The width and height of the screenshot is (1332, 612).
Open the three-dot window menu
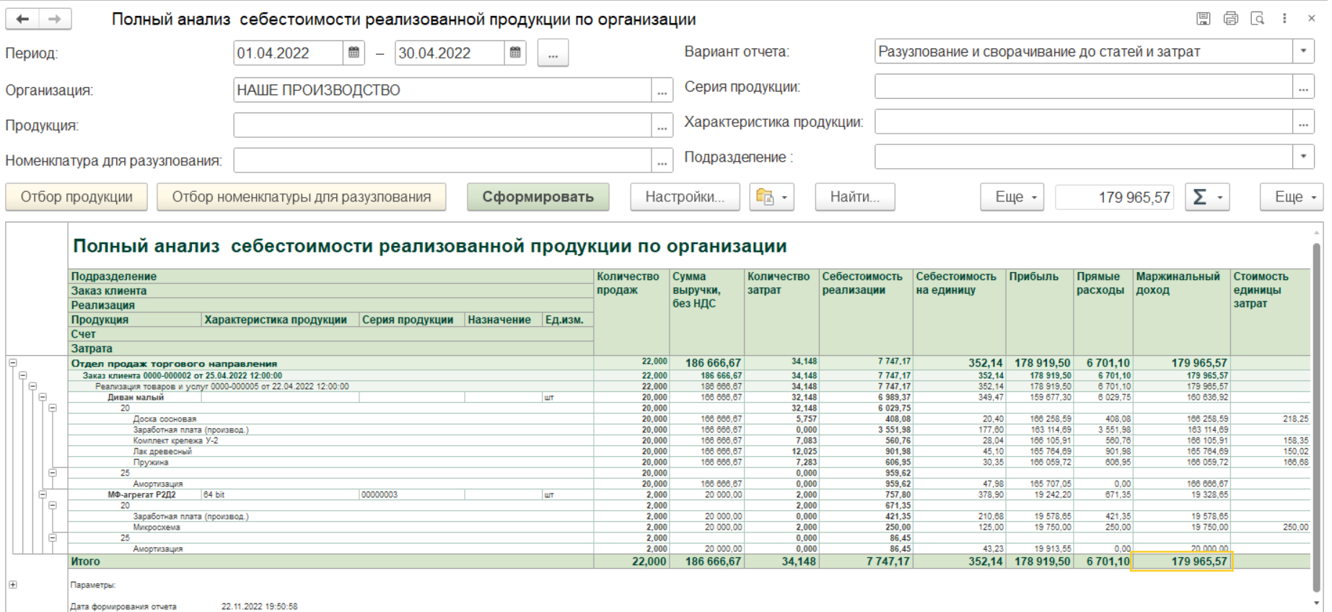click(x=1284, y=19)
